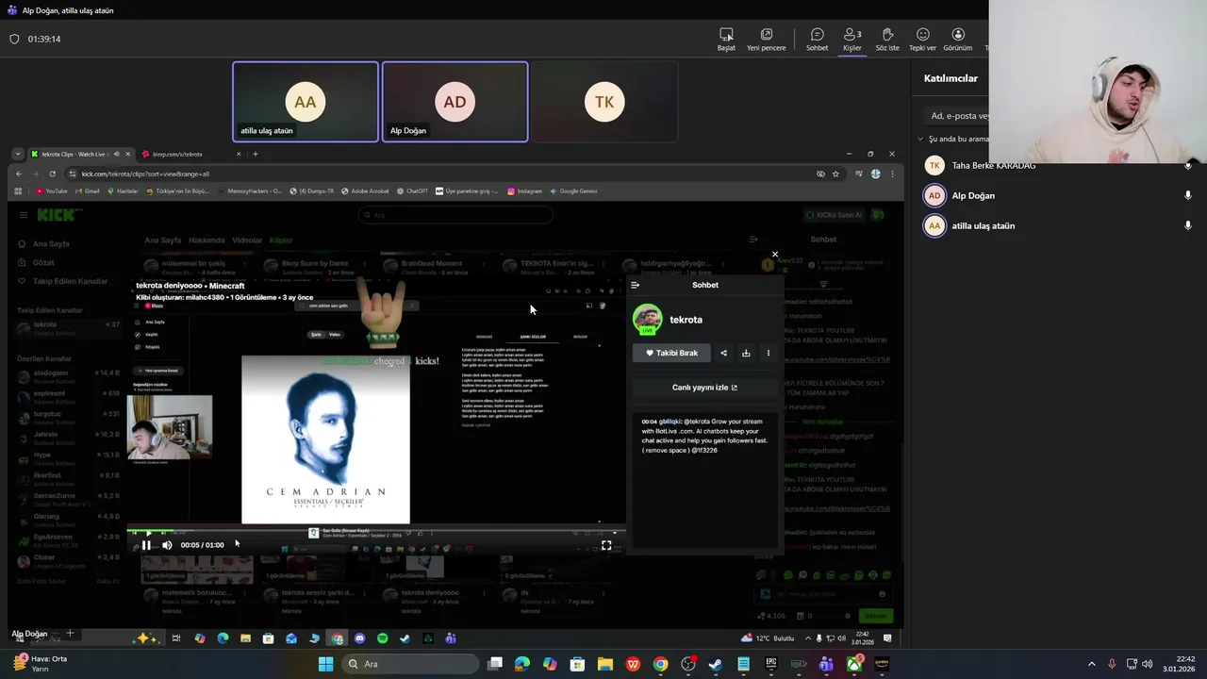Viewport: 1207px width, 679px height.
Task: Open File Explorer from the taskbar
Action: (604, 664)
